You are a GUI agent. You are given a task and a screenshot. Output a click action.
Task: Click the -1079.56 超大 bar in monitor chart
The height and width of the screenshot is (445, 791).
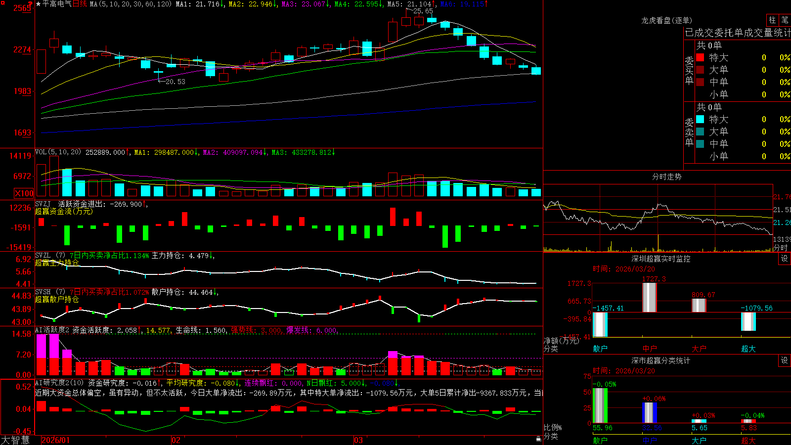point(748,322)
